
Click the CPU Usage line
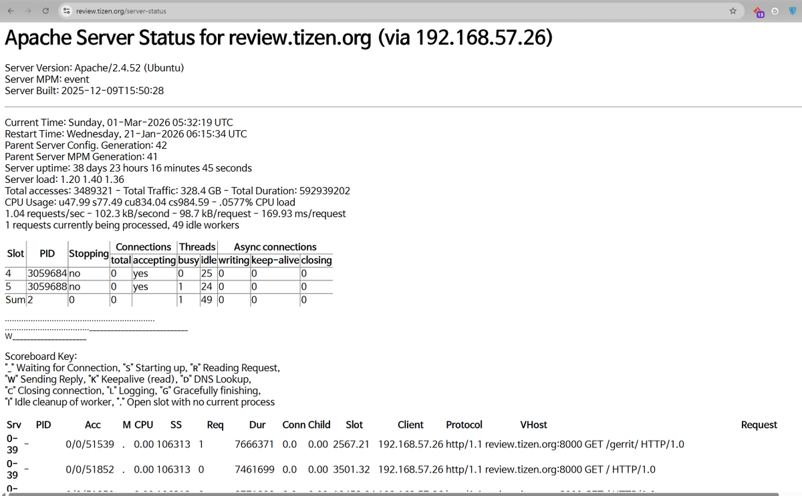click(150, 202)
